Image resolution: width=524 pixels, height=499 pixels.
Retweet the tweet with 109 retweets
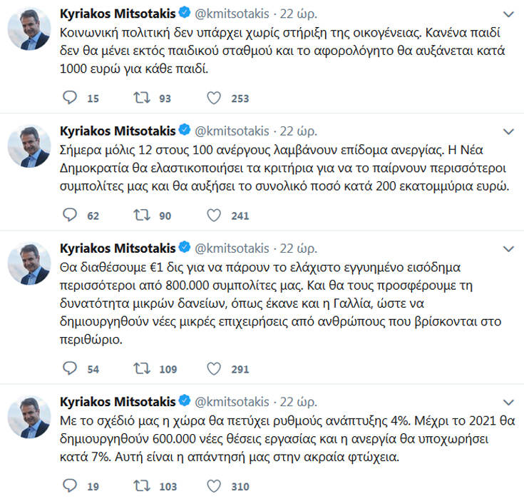[x=141, y=368]
